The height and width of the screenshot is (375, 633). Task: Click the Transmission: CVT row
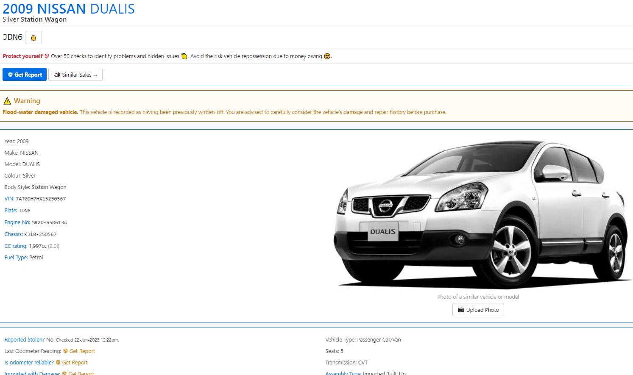pyautogui.click(x=346, y=363)
